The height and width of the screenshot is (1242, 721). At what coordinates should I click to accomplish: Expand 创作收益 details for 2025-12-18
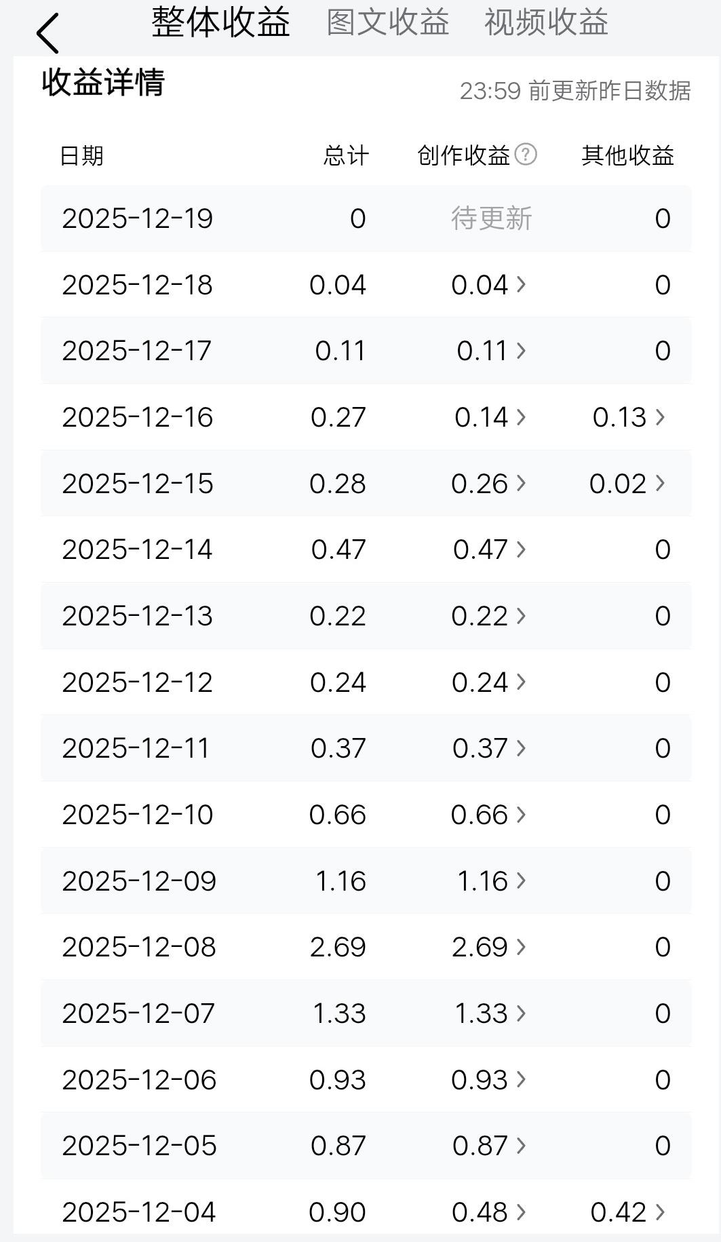click(521, 285)
